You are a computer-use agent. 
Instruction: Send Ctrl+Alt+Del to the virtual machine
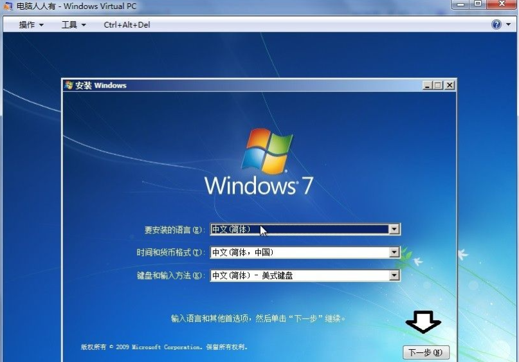click(x=127, y=25)
